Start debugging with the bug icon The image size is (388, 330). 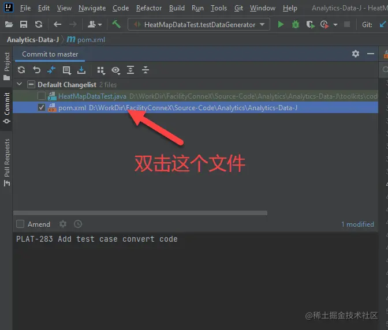[x=296, y=24]
